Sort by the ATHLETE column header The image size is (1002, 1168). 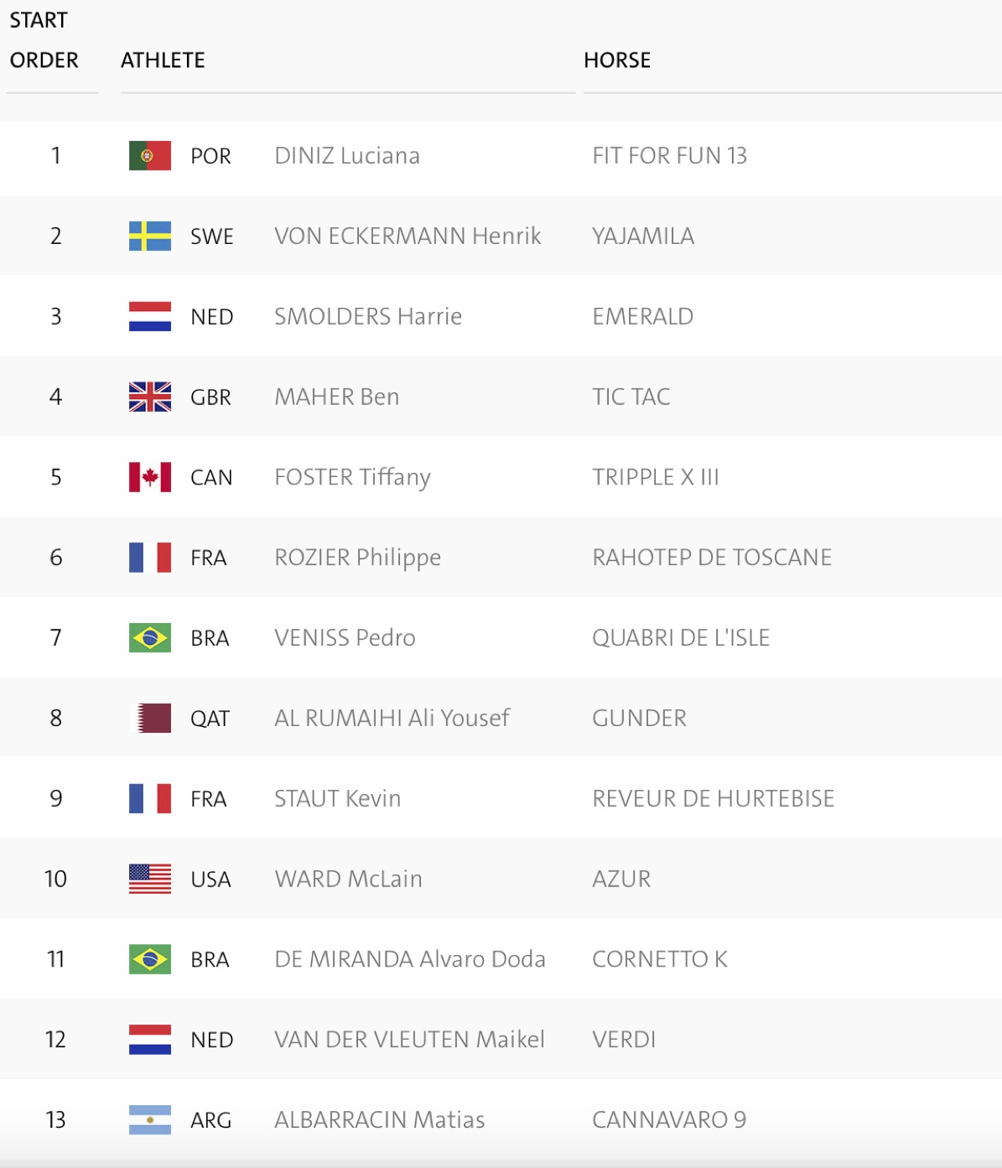coord(163,60)
